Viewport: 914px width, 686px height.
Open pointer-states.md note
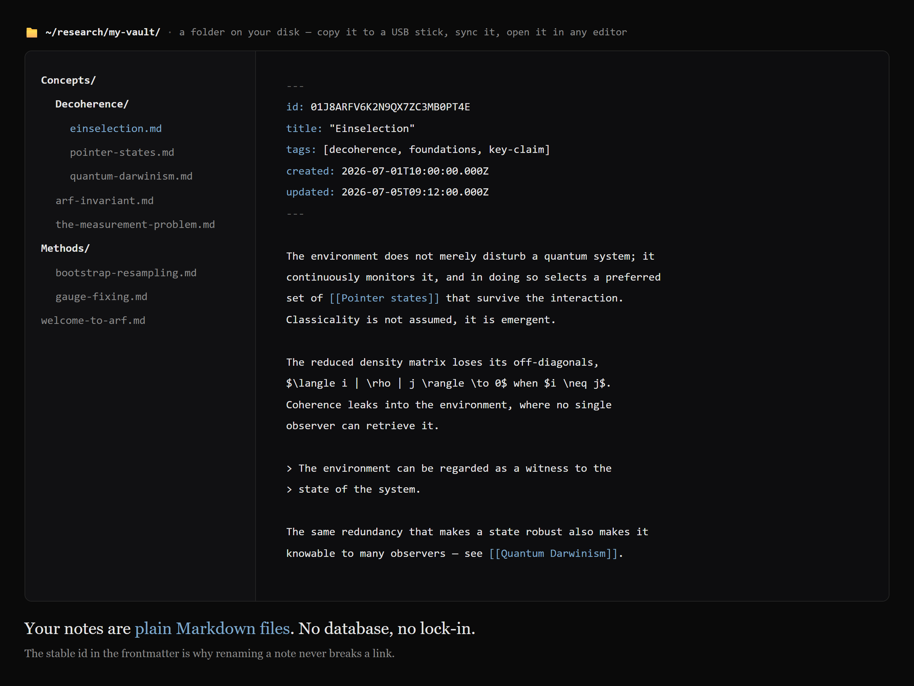(x=122, y=153)
